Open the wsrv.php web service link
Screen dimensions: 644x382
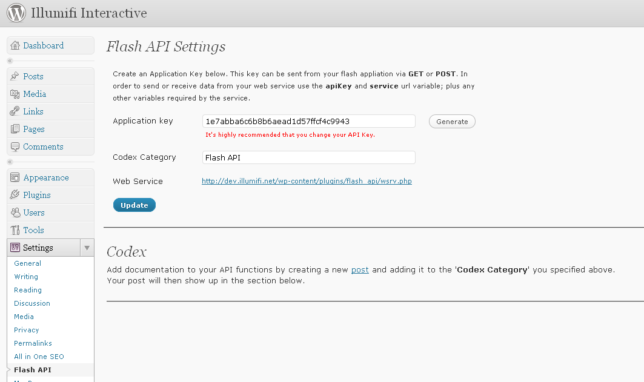tap(307, 181)
